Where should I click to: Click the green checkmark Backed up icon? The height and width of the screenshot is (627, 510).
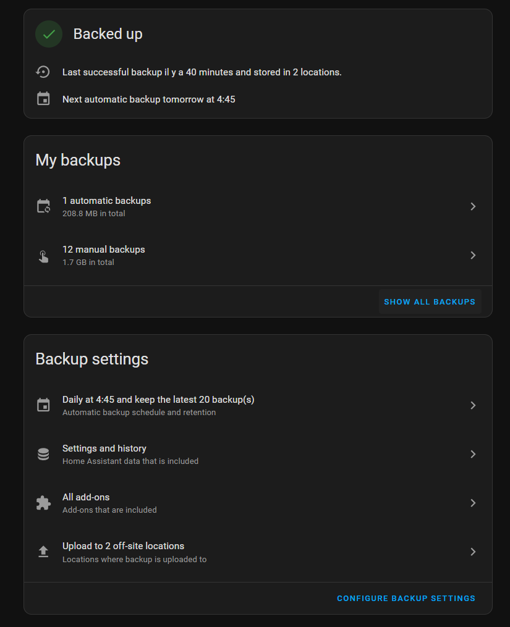coord(49,34)
